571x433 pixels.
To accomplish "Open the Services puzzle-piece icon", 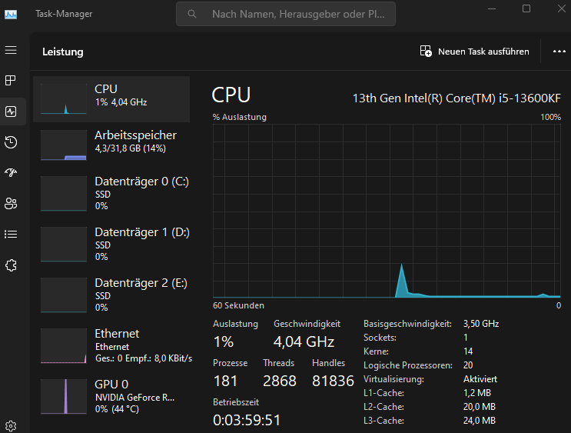I will click(11, 265).
